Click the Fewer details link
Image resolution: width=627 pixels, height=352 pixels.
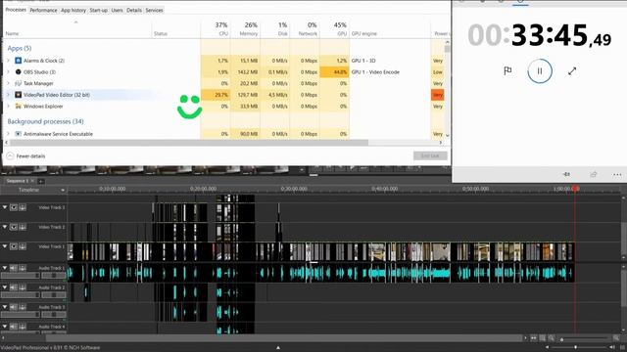[x=30, y=156]
